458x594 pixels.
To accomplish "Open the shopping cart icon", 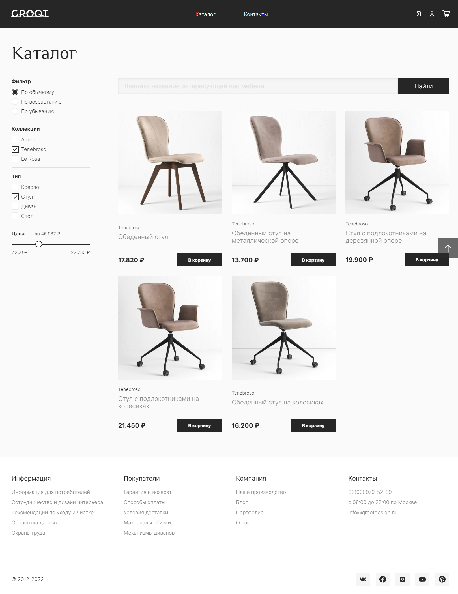I will tap(446, 14).
